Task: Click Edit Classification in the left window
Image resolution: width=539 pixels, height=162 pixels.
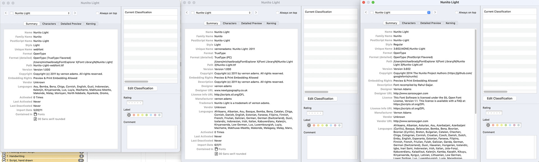Action: [140, 88]
